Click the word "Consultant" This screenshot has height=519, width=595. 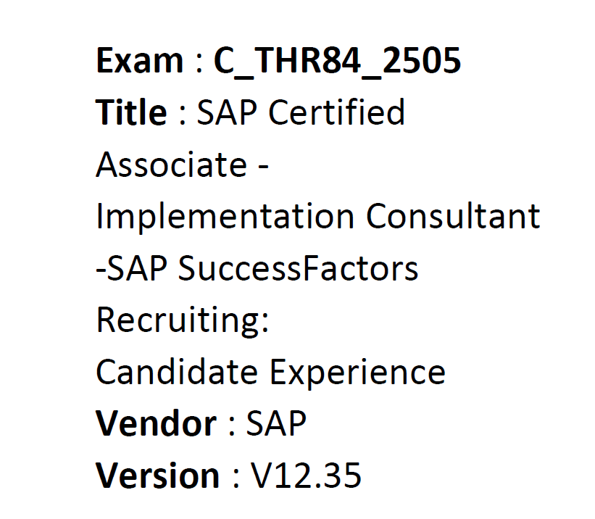coord(453,217)
